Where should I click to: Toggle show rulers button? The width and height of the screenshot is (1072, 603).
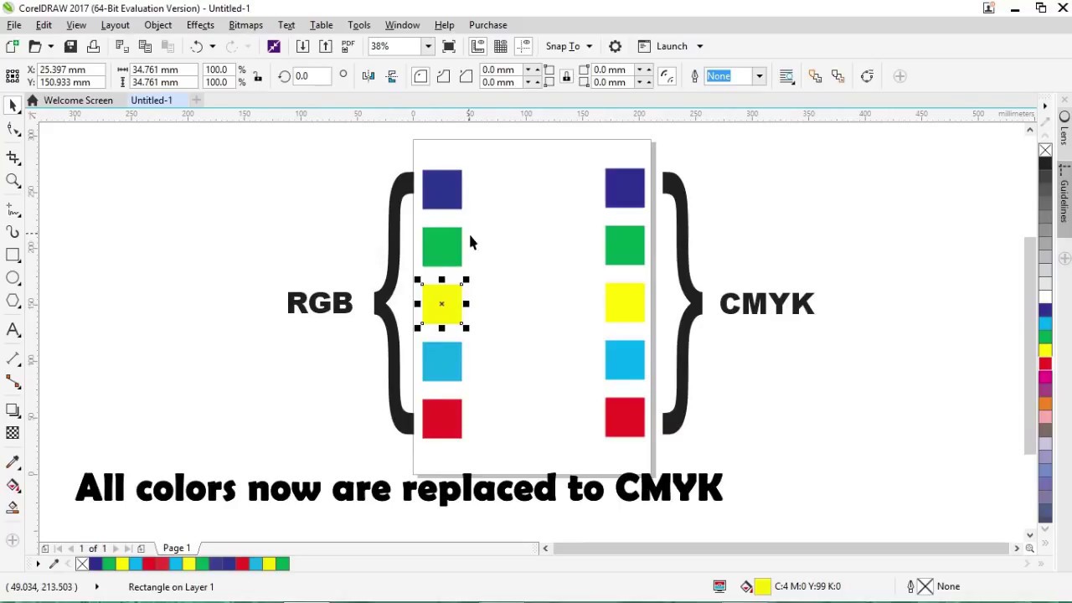pos(477,46)
